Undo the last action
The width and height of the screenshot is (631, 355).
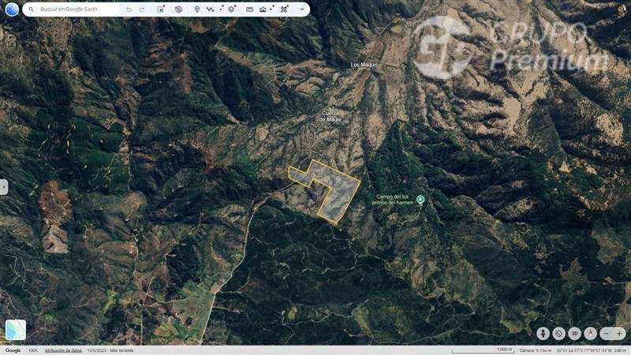pyautogui.click(x=129, y=9)
